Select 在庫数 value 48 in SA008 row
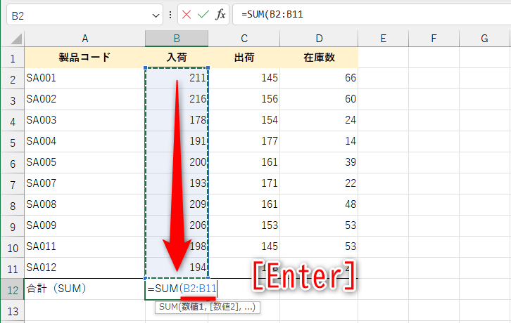511x323 pixels. click(319, 204)
